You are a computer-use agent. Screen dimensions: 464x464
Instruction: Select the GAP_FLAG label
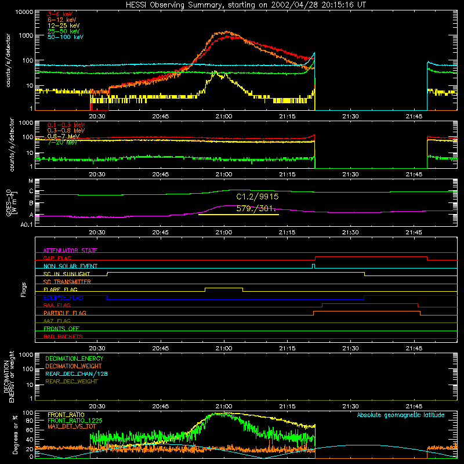click(57, 258)
